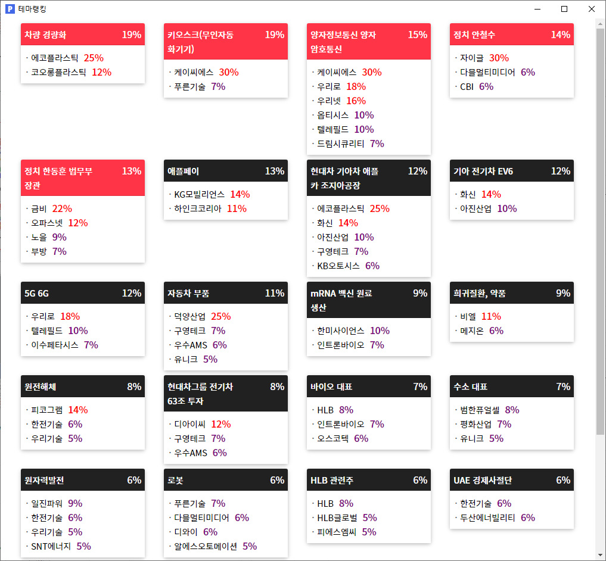This screenshot has width=606, height=561.
Task: Open the 차량 경량화 theme header
Action: coord(82,35)
